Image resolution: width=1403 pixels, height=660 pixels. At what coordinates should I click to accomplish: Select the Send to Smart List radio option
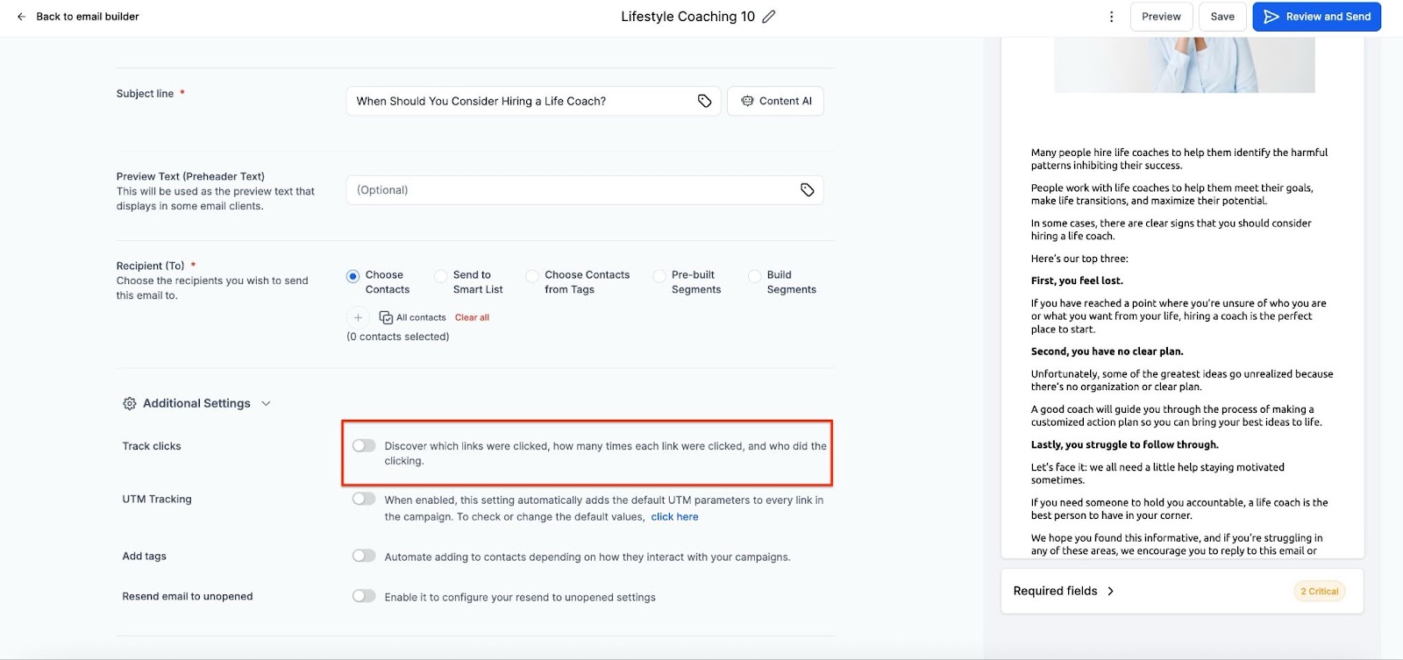tap(441, 276)
